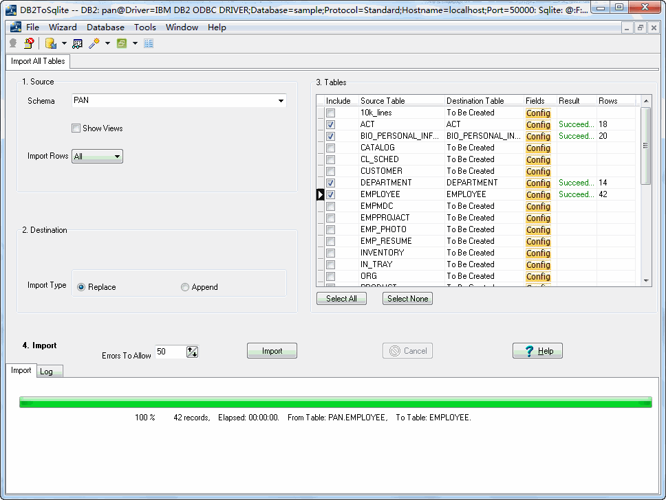Viewport: 666px width, 500px height.
Task: Click the green import progress bar
Action: (x=336, y=402)
